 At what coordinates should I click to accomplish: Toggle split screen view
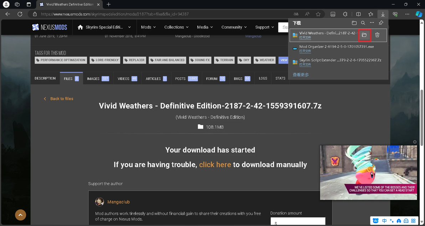point(358,14)
